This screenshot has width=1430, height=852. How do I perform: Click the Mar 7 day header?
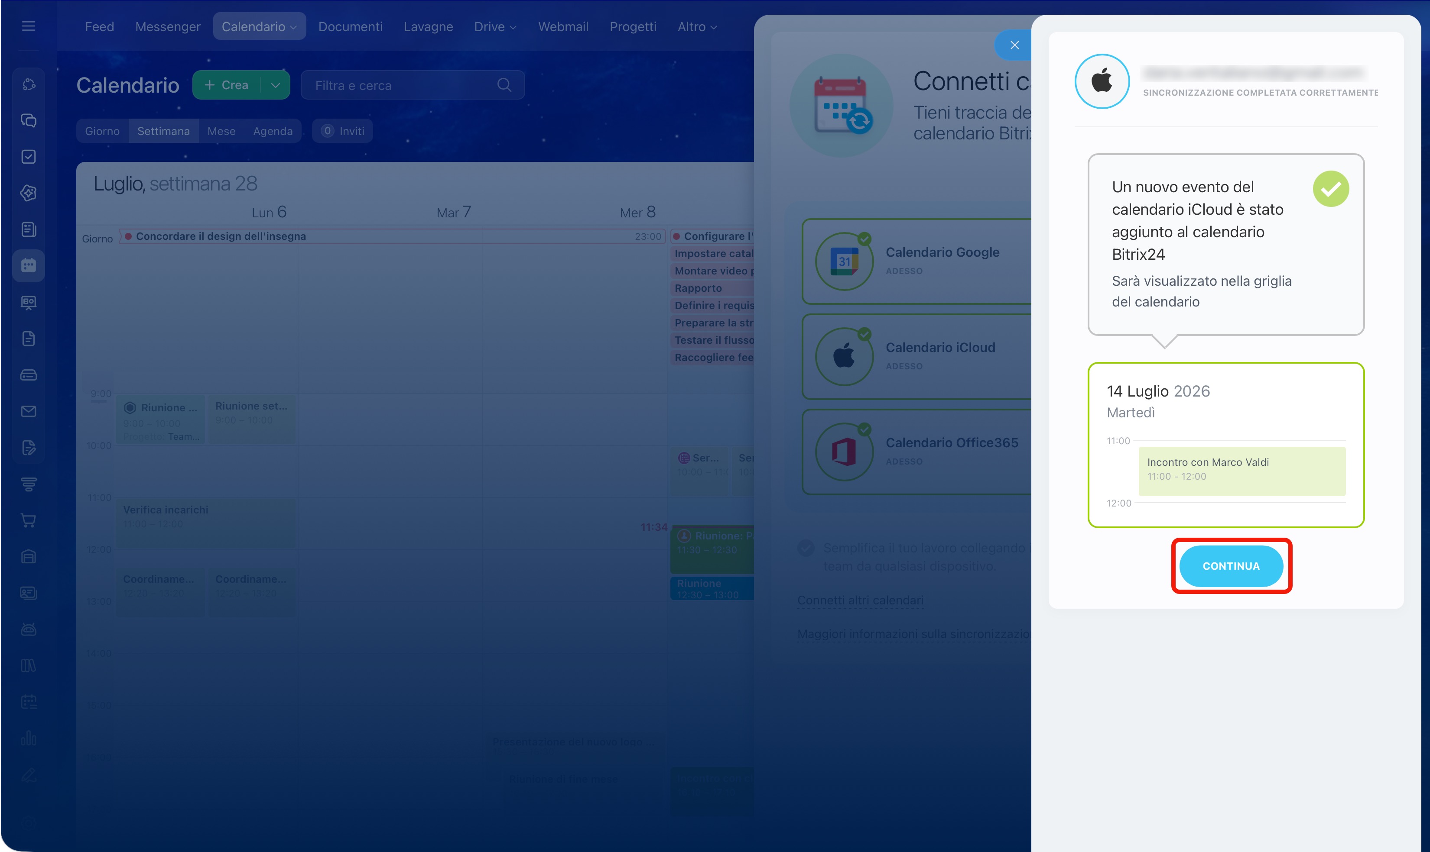pos(453,213)
